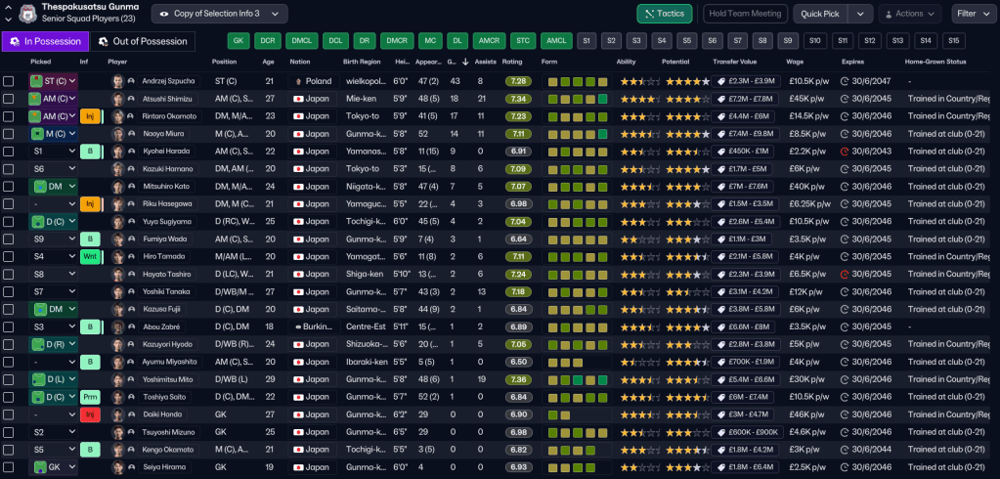Select the checkbox beside Naoya Miura
1000x479 pixels.
[x=9, y=134]
